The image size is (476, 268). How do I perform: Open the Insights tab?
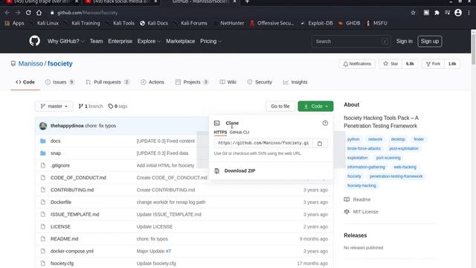tap(295, 82)
